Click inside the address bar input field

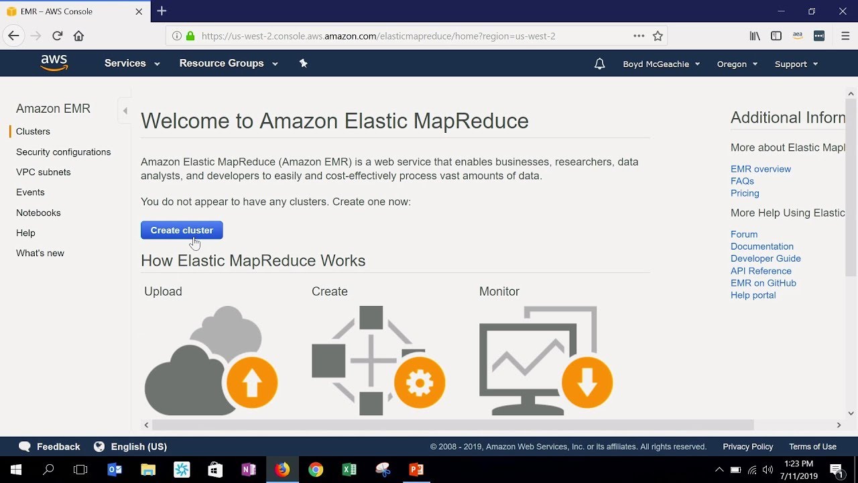[x=402, y=36]
